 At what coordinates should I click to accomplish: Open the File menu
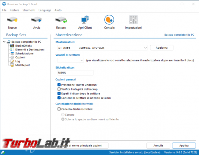click(x=4, y=10)
